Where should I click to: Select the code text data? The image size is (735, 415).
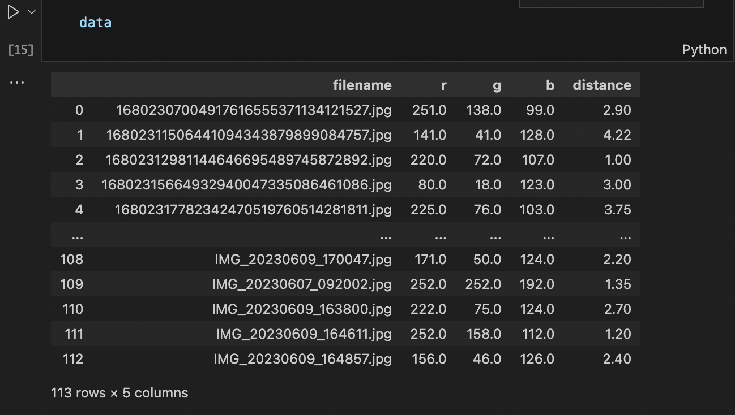pyautogui.click(x=95, y=22)
